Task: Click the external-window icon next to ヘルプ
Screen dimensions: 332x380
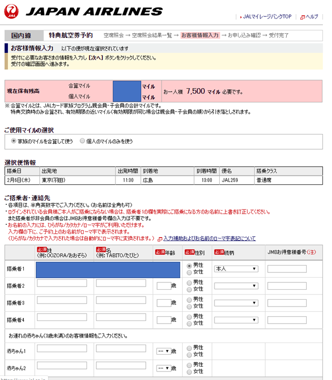Action: pos(302,17)
